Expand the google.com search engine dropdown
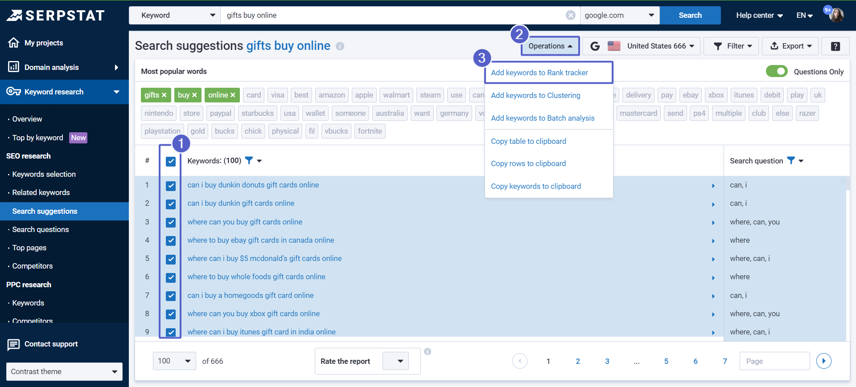This screenshot has height=387, width=856. click(620, 15)
